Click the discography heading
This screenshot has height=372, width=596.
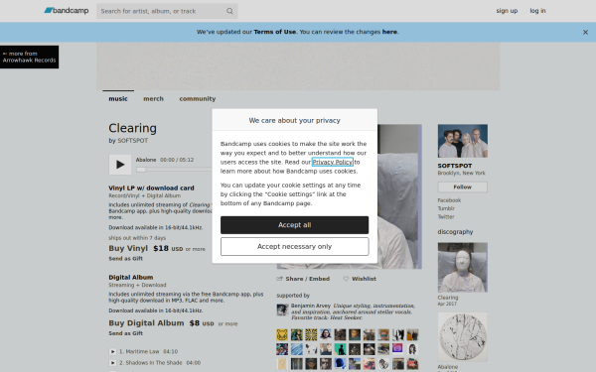point(455,232)
